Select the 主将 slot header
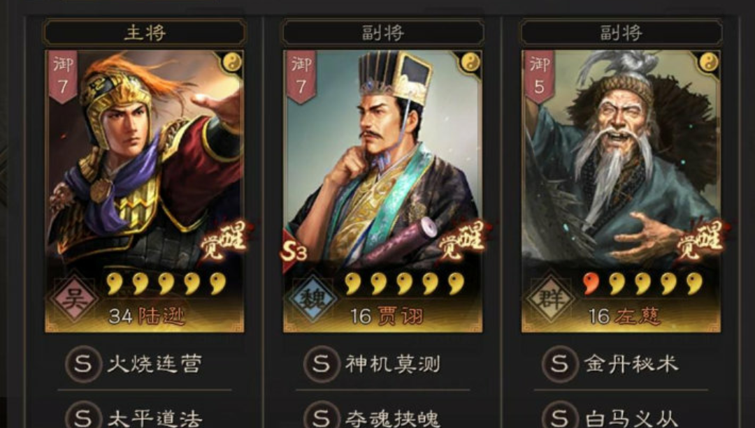Viewport: 755px width, 428px height. (x=145, y=33)
